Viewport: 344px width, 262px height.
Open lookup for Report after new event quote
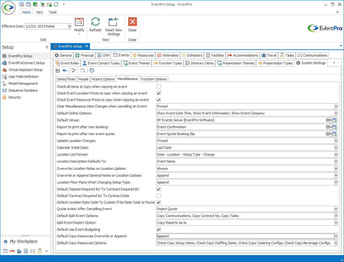point(335,134)
